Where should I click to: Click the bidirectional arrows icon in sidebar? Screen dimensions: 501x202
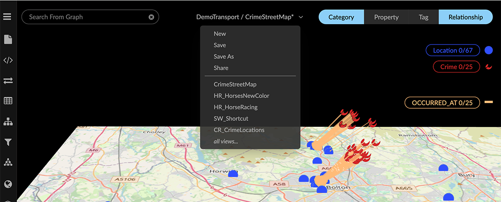[x=7, y=80]
